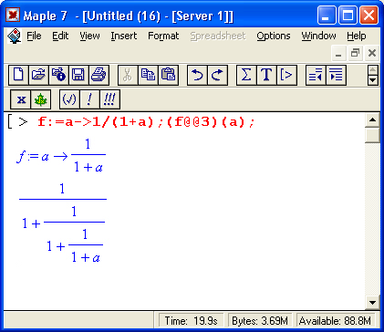Image resolution: width=384 pixels, height=332 pixels.
Task: Insert math input with the Sigma icon
Action: click(246, 75)
